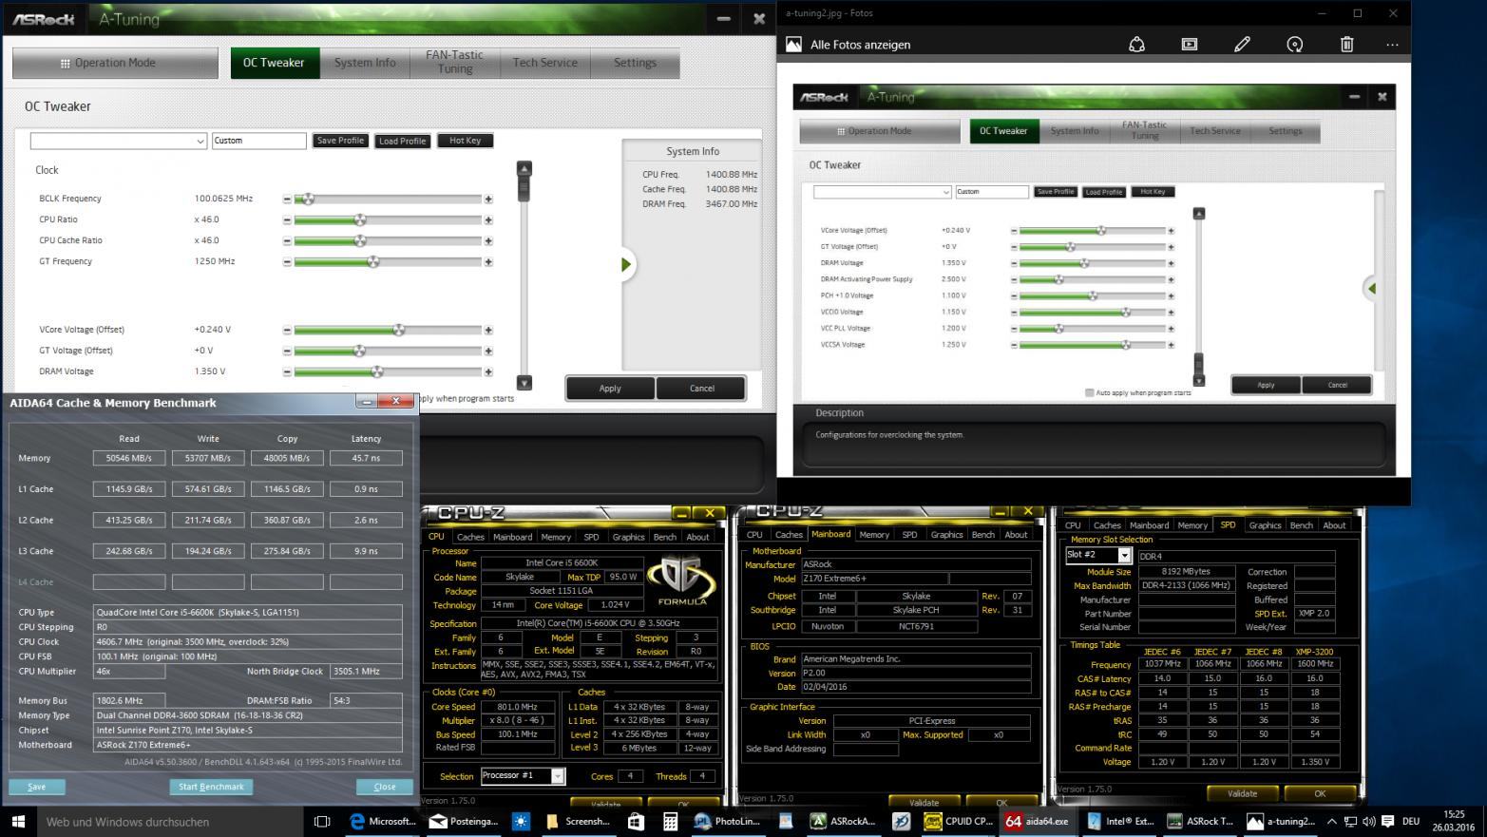Screen dimensions: 1487x837
Task: Click Close button in AIDA64 benchmark window
Action: (x=385, y=787)
